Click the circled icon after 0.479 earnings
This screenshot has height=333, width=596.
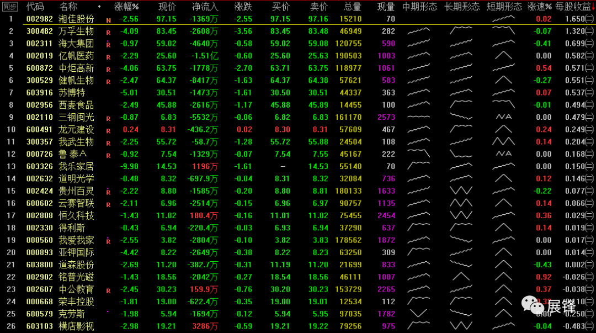click(589, 117)
